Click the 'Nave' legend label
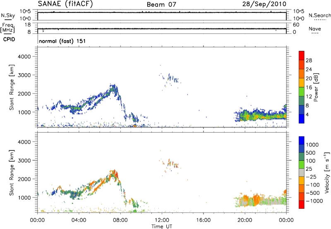Viewport: 331px width, 229px height. [x=314, y=29]
